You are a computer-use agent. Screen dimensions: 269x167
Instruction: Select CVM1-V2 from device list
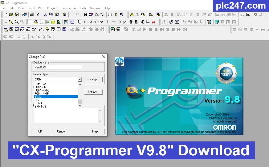(56, 84)
